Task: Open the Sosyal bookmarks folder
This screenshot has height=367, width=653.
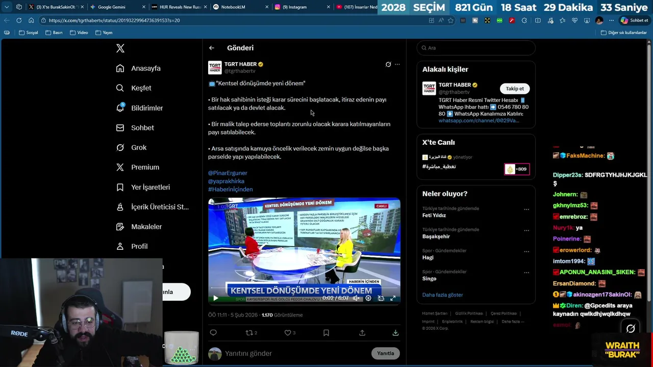Action: pos(28,33)
